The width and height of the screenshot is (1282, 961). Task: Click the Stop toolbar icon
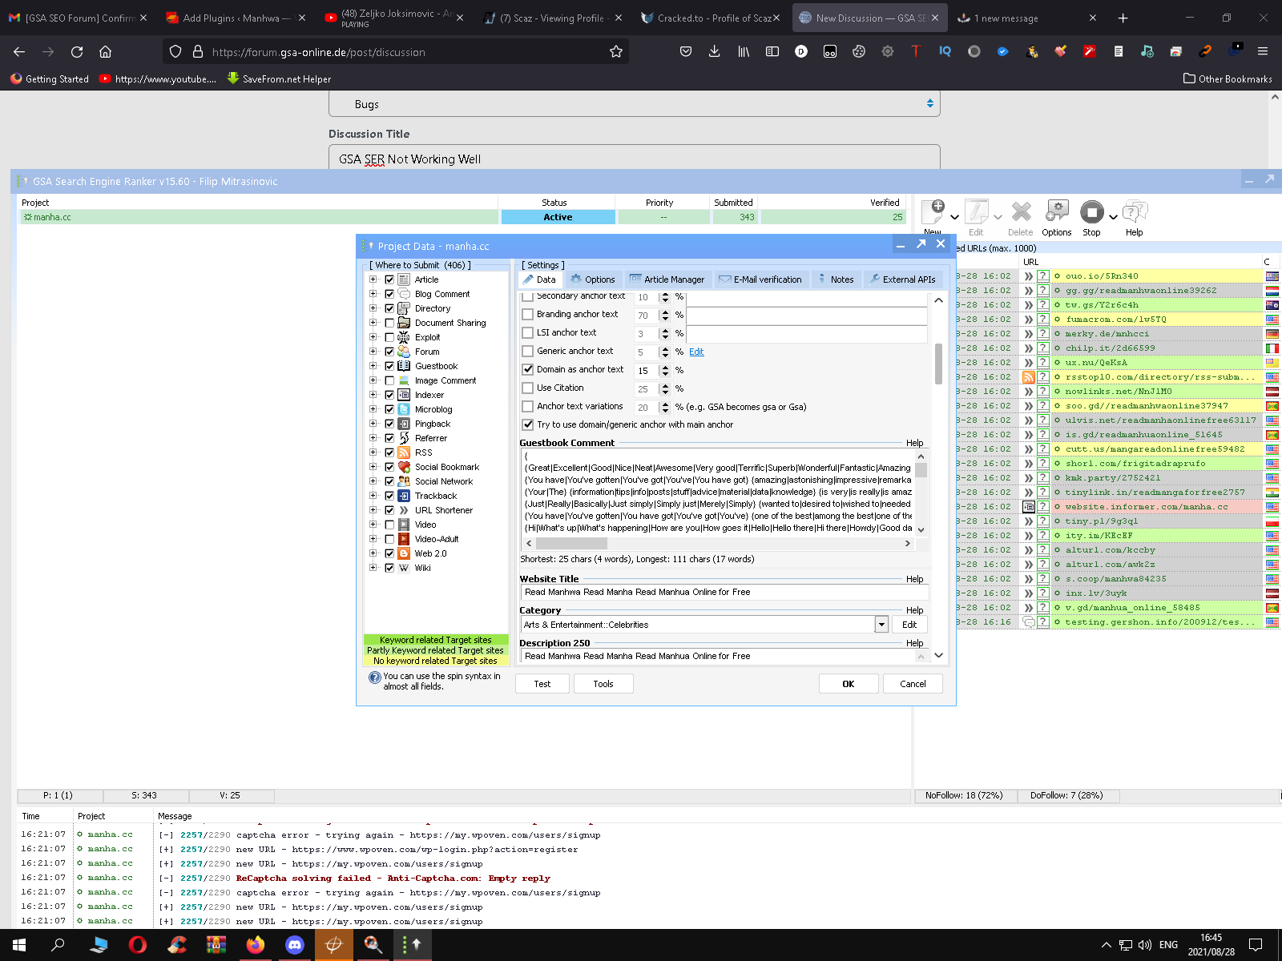1091,211
